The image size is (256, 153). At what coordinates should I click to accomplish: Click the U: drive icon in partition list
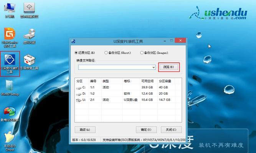click(79, 100)
